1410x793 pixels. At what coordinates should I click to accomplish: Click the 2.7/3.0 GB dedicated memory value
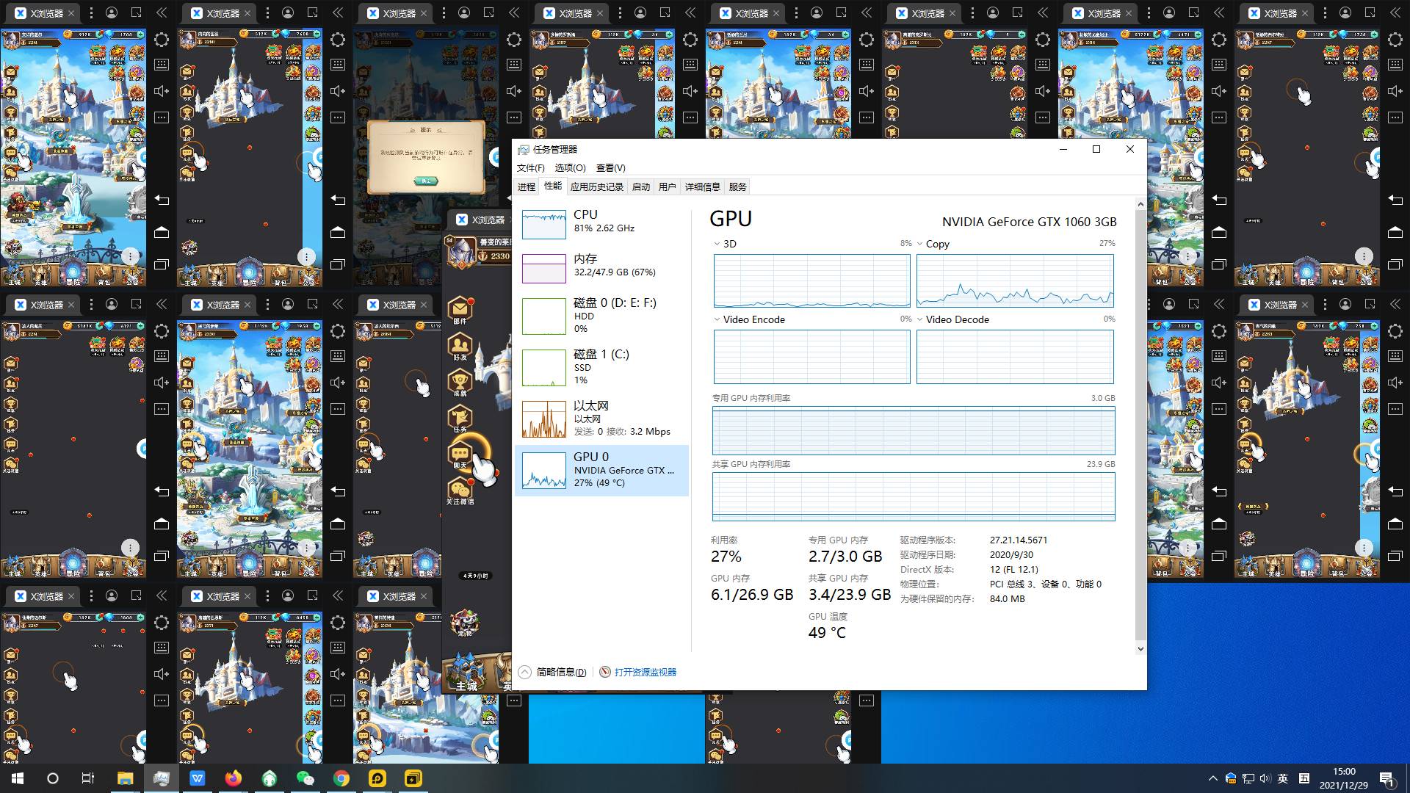(x=845, y=557)
